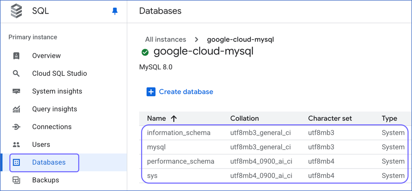This screenshot has width=412, height=191.
Task: Click the Create database button
Action: pyautogui.click(x=180, y=92)
